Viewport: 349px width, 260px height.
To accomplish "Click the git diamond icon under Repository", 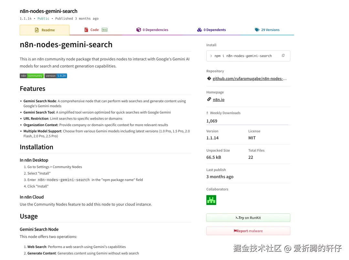I will [x=209, y=79].
